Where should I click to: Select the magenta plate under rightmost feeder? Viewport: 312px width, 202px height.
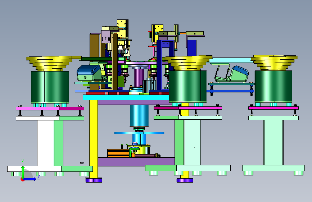[x=273, y=108]
